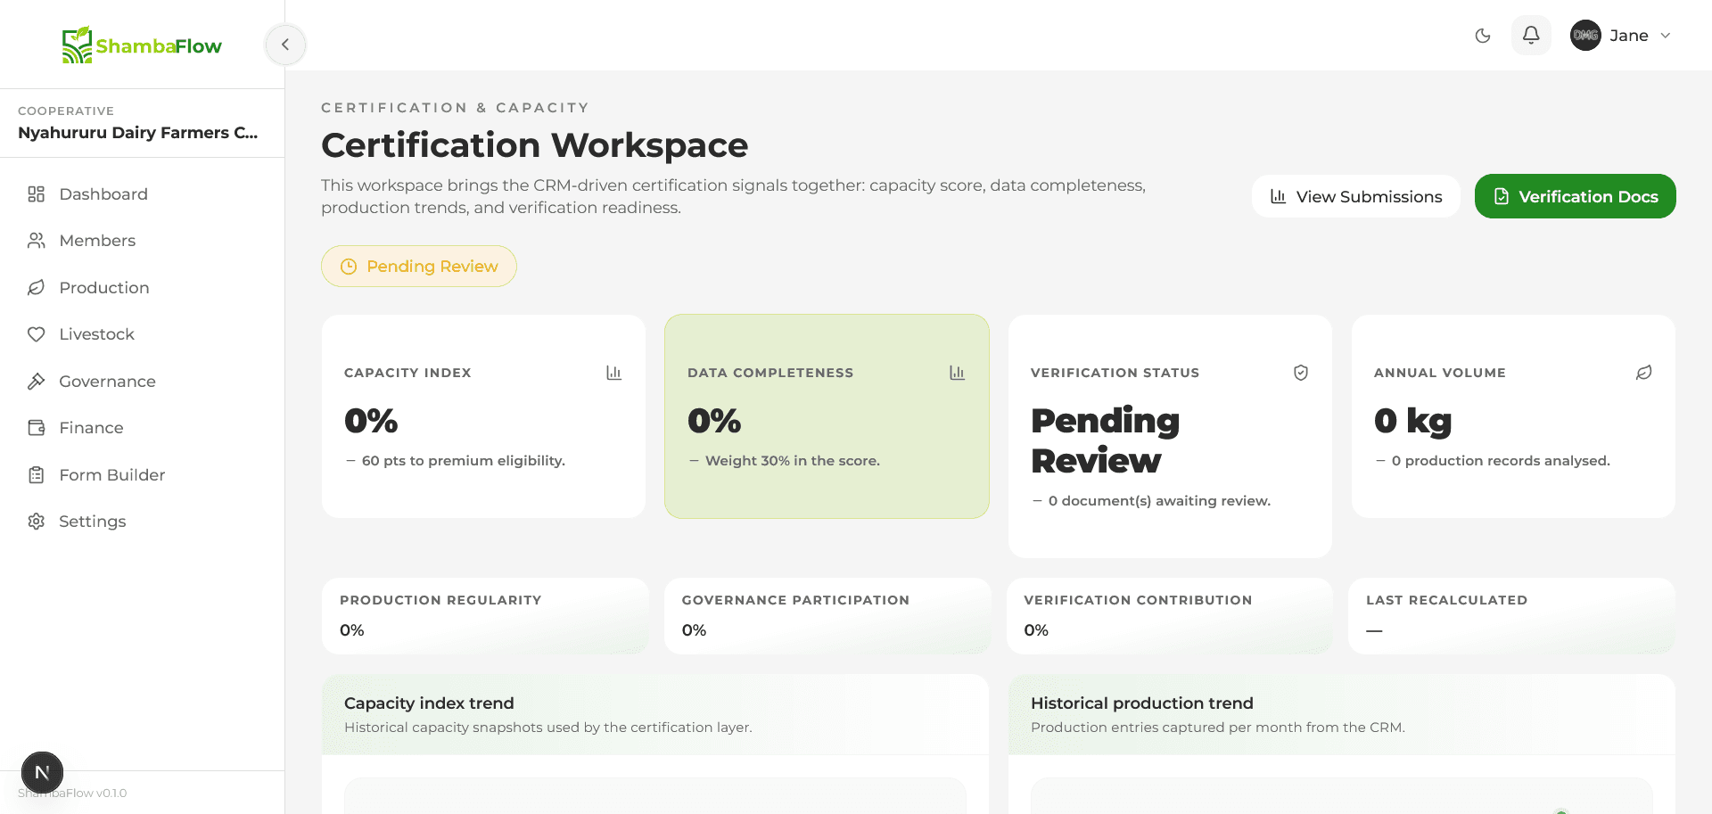Click the Production leaf icon in sidebar
This screenshot has width=1712, height=814.
(37, 287)
